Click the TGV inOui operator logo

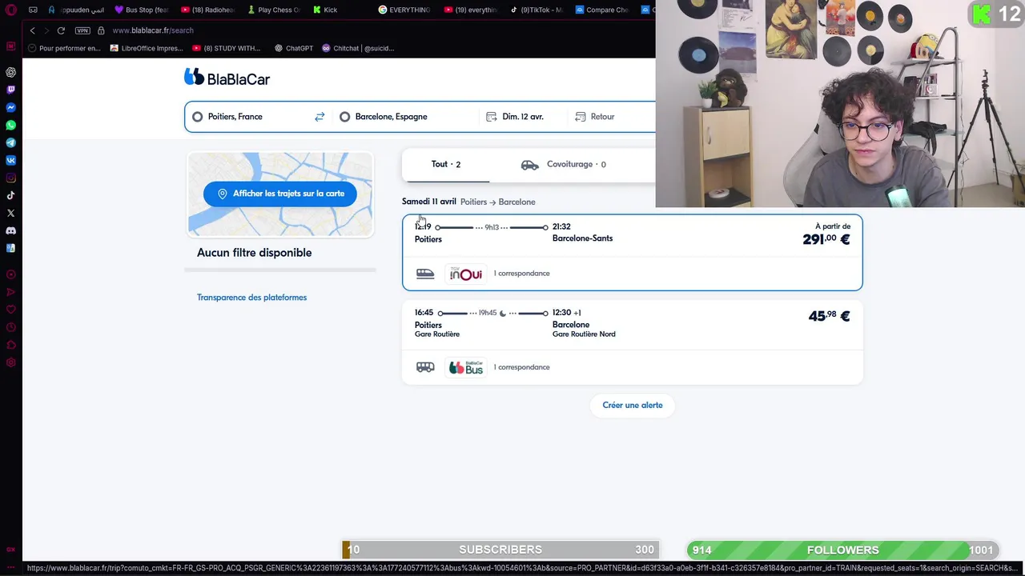466,274
